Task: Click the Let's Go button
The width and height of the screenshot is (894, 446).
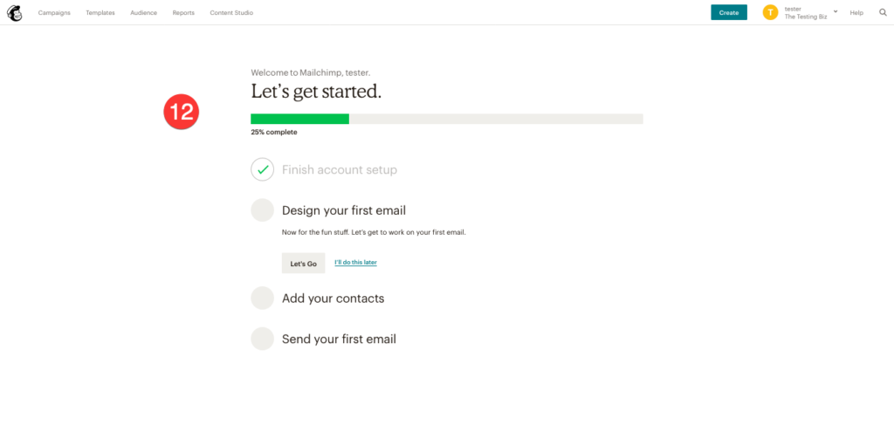Action: (x=303, y=263)
